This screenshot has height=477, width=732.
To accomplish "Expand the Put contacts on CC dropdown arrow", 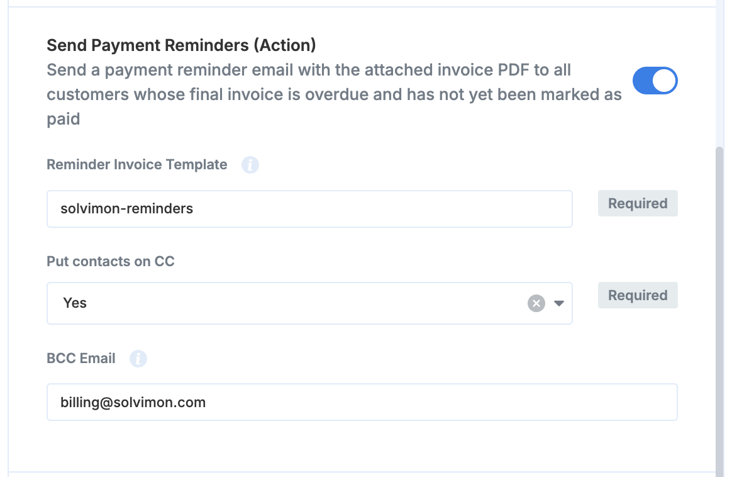I will pyautogui.click(x=559, y=303).
